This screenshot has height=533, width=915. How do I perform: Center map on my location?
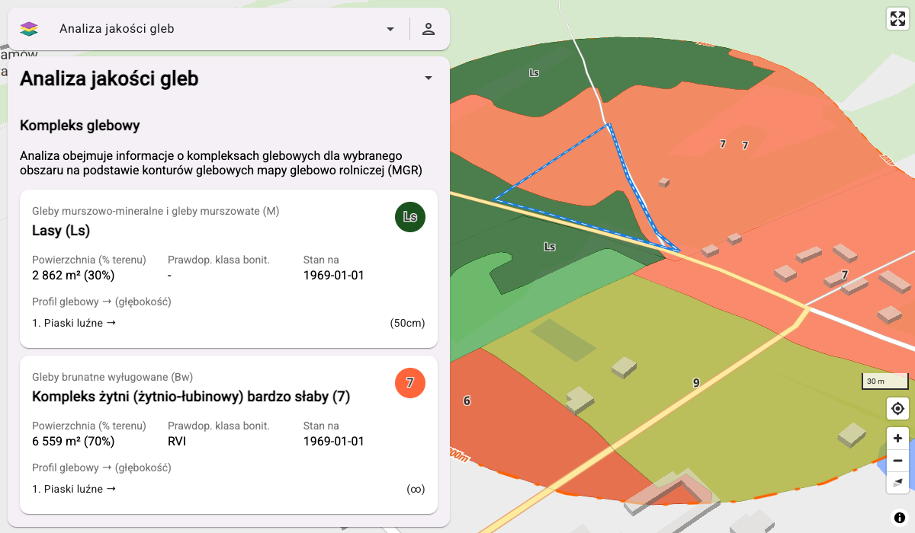897,409
